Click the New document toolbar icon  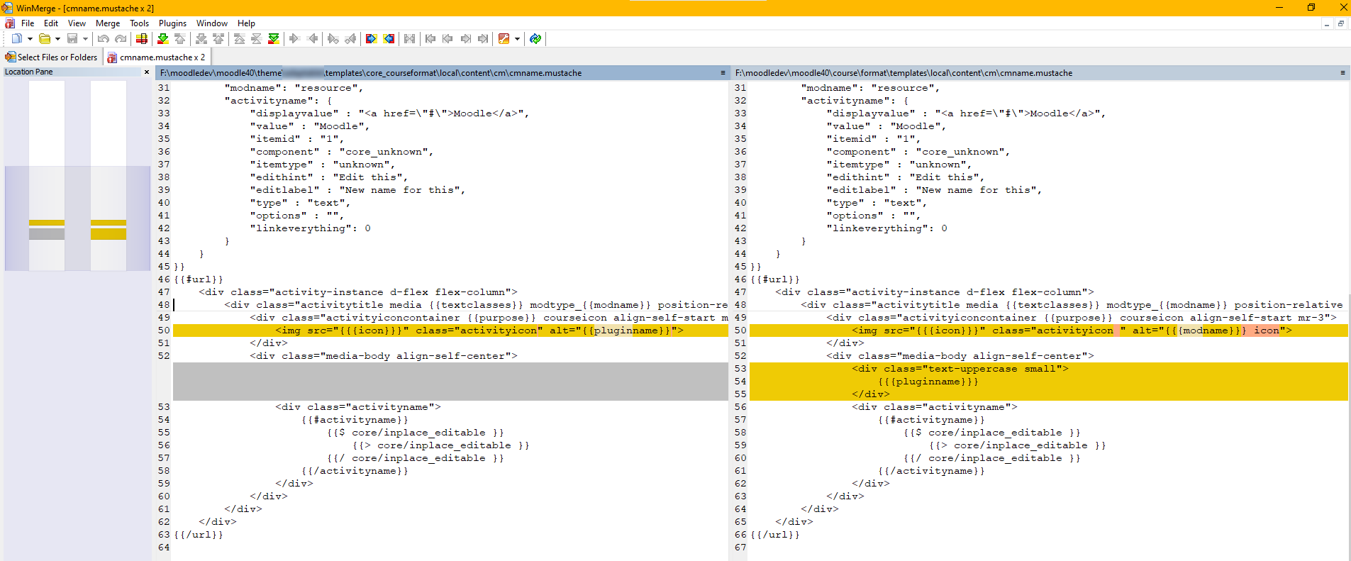(x=16, y=39)
